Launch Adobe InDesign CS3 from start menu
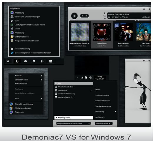The width and height of the screenshot is (153, 141). pyautogui.click(x=66, y=97)
